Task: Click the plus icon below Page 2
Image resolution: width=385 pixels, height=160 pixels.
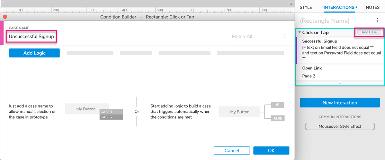Action: coord(340,84)
